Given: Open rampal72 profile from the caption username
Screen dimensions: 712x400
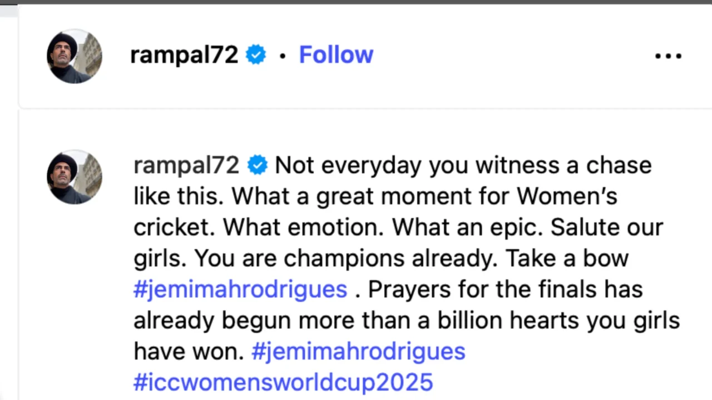Looking at the screenshot, I should point(186,166).
